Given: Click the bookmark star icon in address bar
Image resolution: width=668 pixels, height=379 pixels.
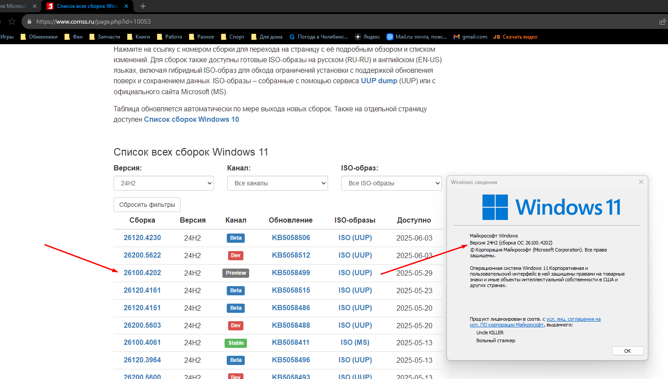Looking at the screenshot, I should 12,21.
